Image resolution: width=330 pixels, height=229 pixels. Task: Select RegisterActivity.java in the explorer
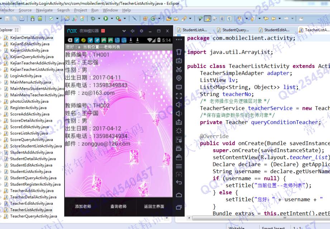(28, 108)
